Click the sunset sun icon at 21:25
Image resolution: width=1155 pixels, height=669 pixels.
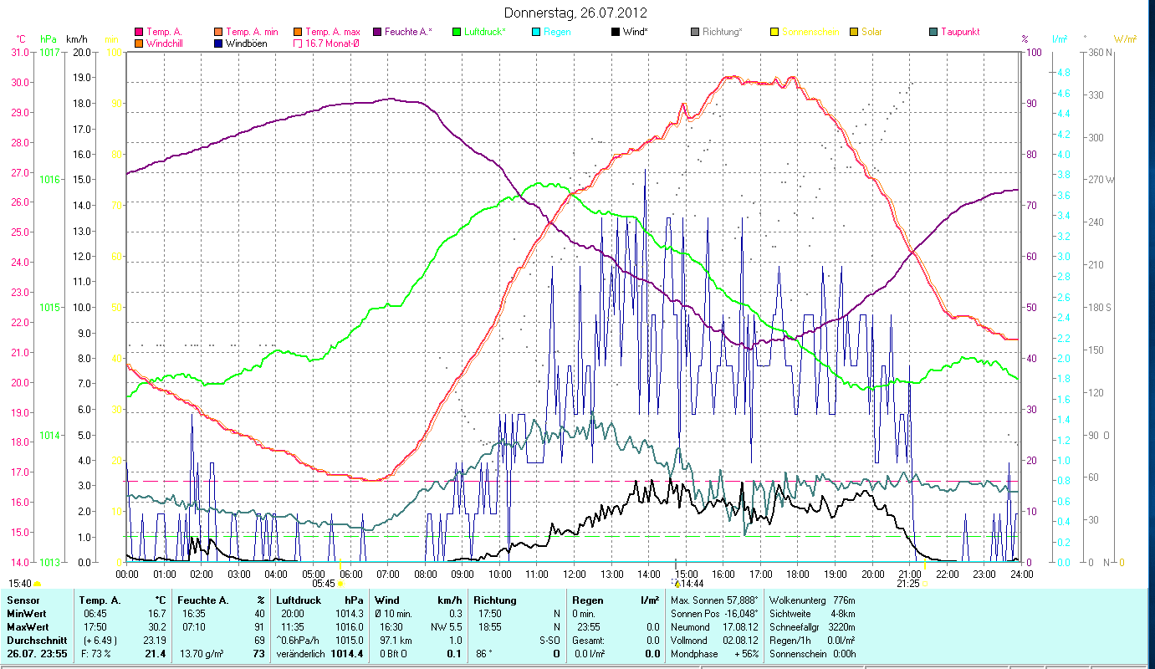pos(925,583)
